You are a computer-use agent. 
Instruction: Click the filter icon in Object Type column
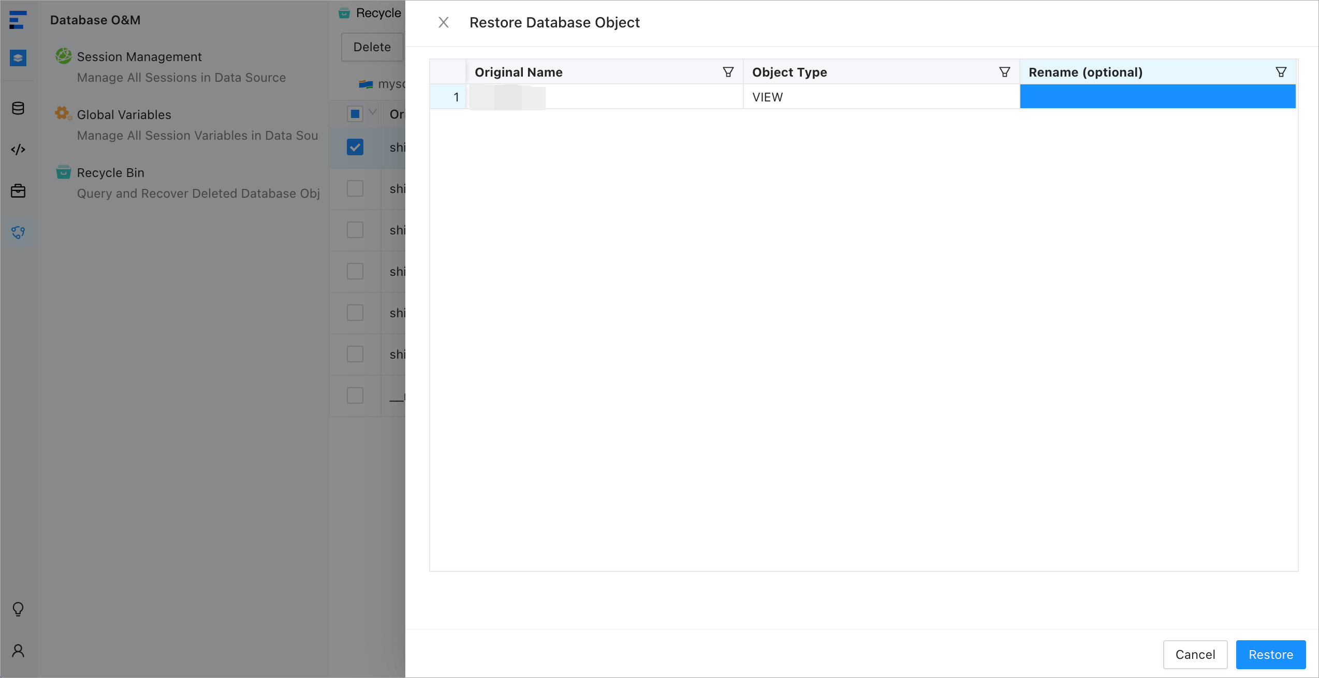[1004, 72]
